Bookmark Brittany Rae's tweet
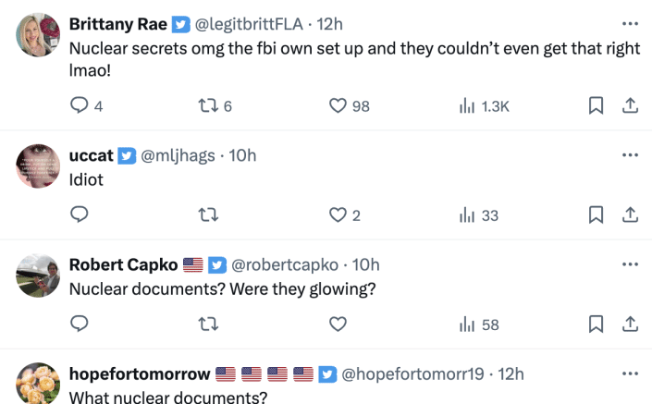The width and height of the screenshot is (652, 404). (x=597, y=106)
